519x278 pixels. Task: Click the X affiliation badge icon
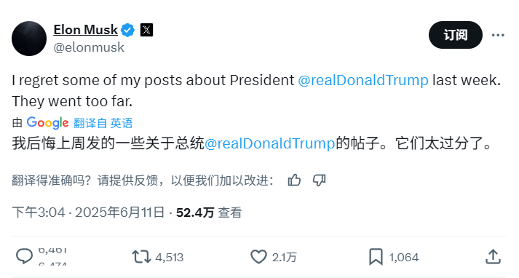pyautogui.click(x=146, y=30)
